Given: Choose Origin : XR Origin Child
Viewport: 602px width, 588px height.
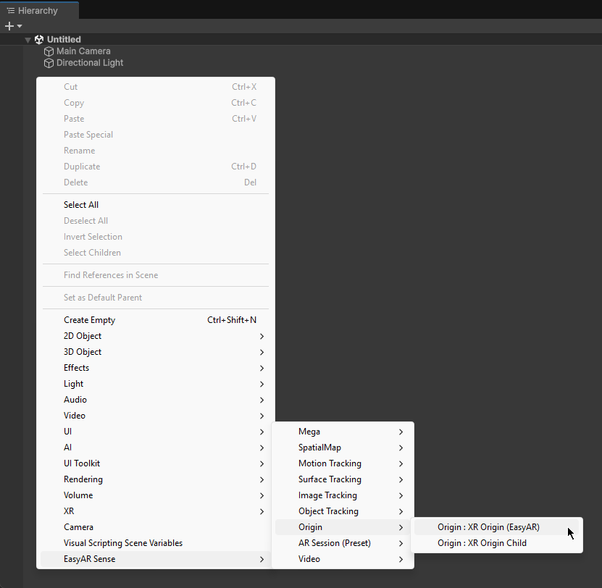Looking at the screenshot, I should [x=482, y=543].
